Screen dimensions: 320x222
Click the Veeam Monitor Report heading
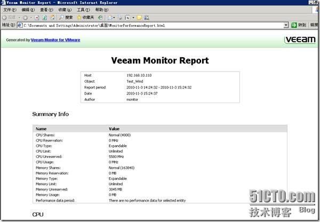[x=160, y=60]
